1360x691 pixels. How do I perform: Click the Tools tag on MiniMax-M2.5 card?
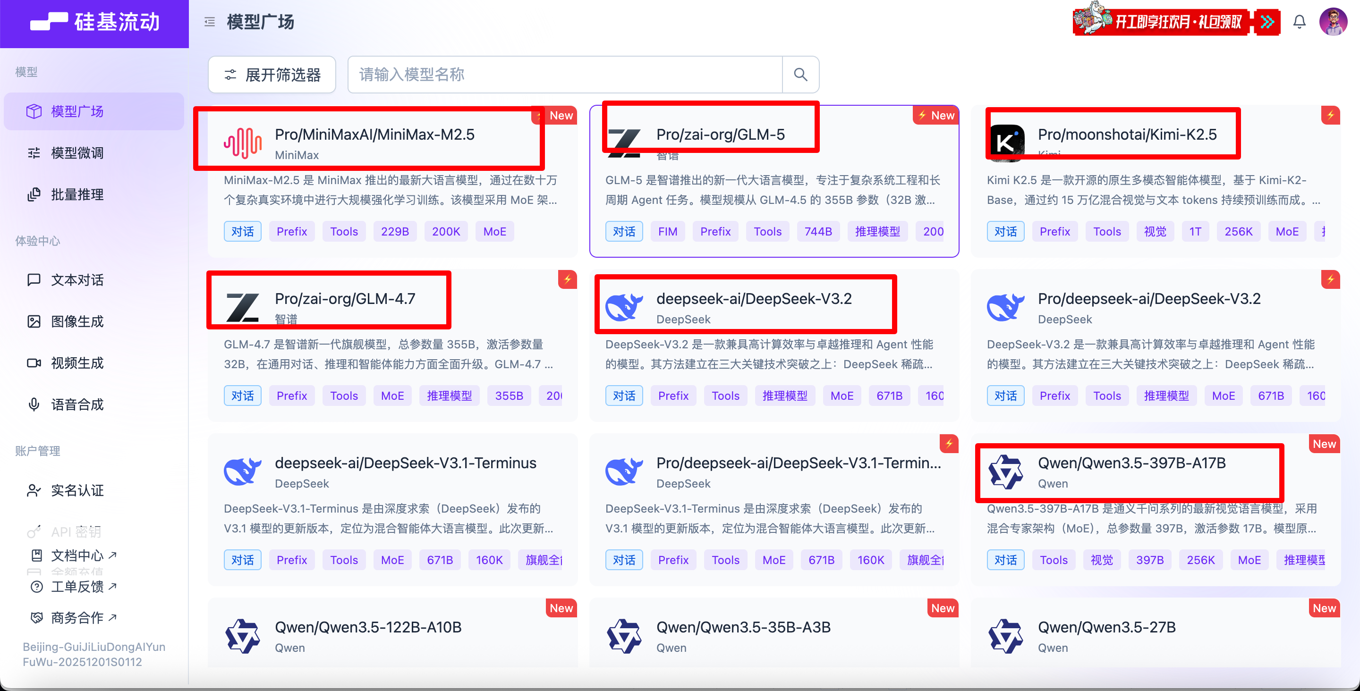click(x=344, y=232)
